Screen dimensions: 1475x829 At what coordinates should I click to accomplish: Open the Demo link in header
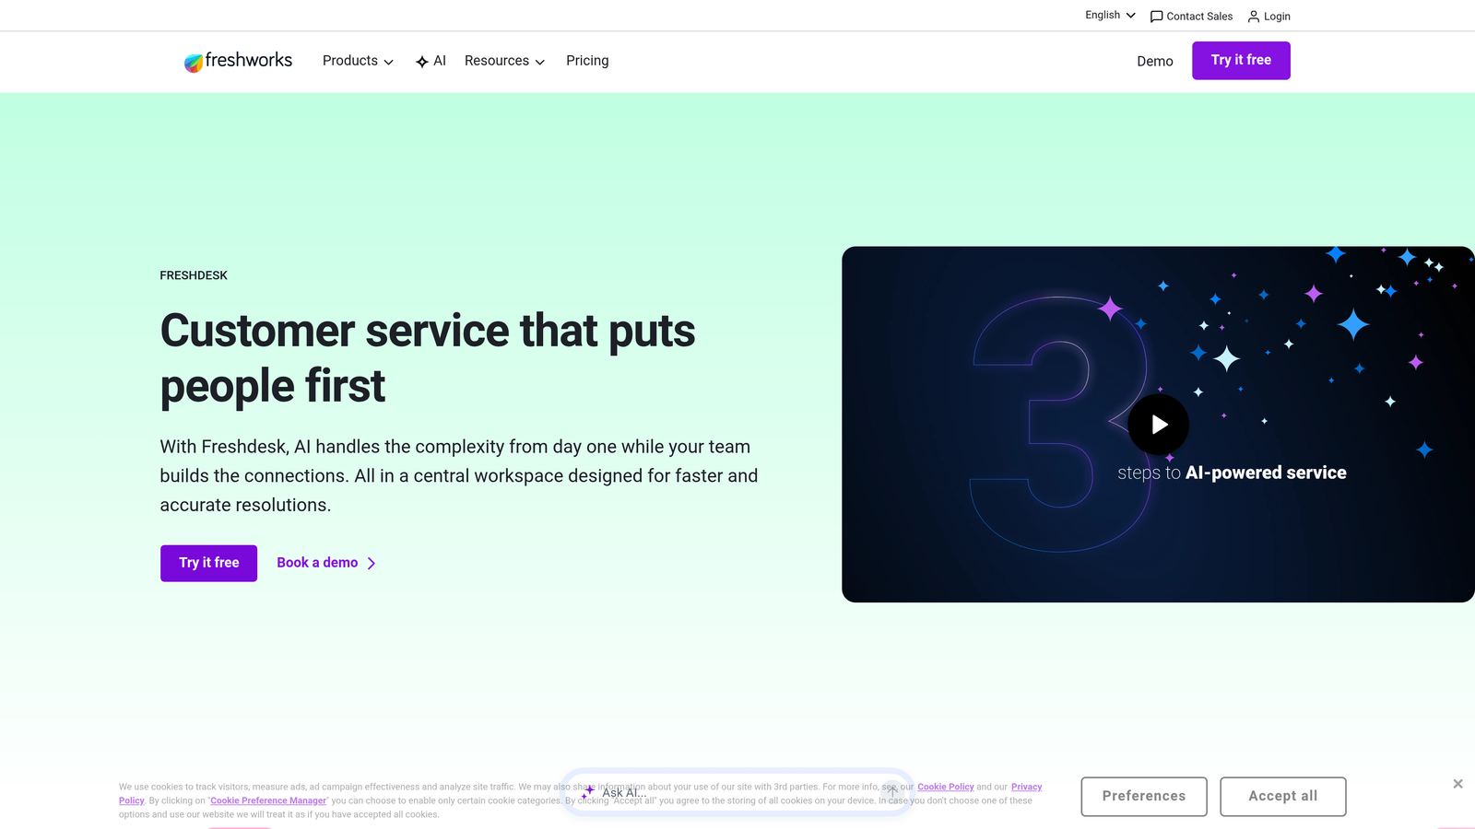point(1154,61)
